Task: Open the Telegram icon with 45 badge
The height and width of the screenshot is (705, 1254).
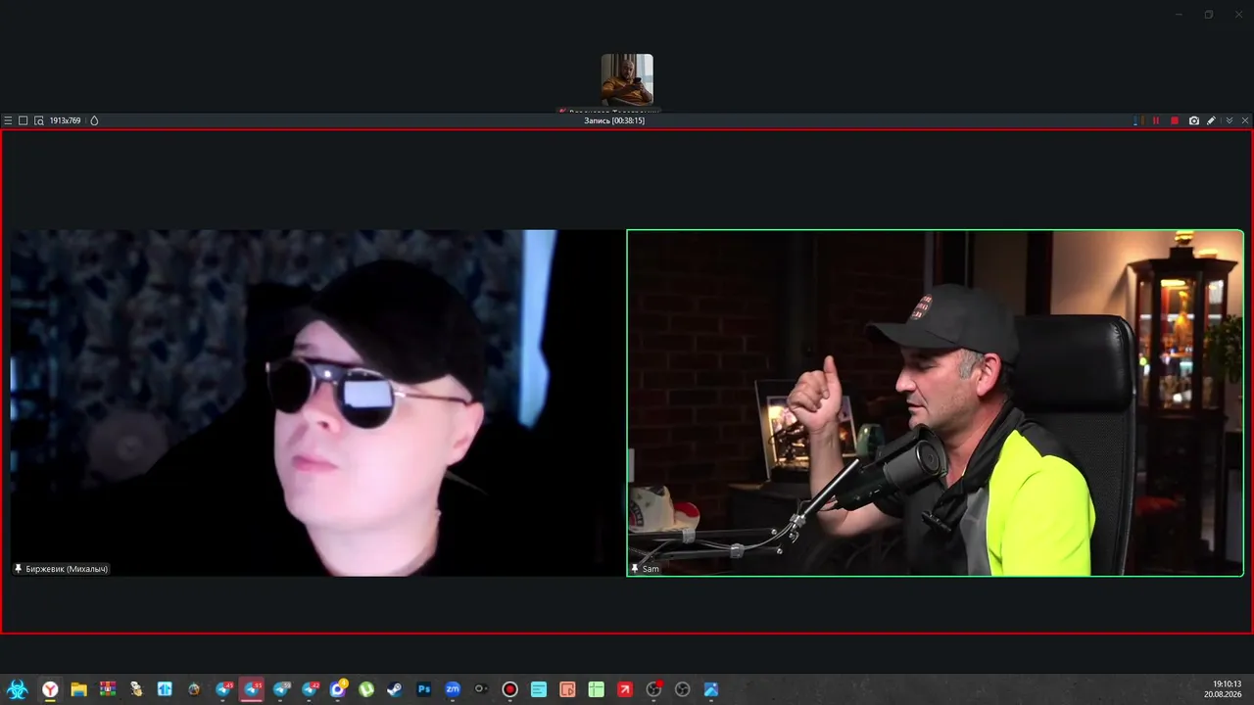Action: (x=223, y=689)
